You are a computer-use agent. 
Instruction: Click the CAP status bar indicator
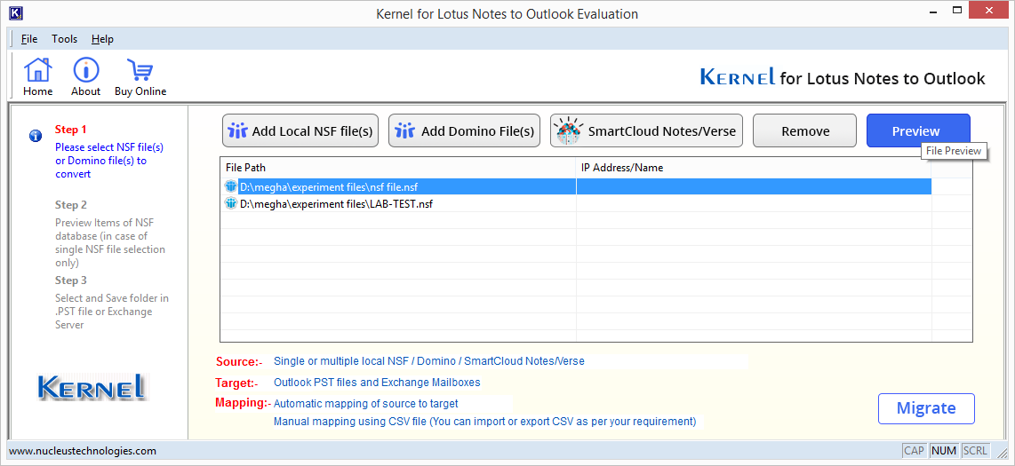click(x=914, y=451)
